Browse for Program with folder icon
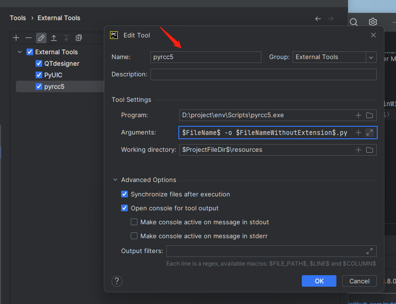 [370, 115]
